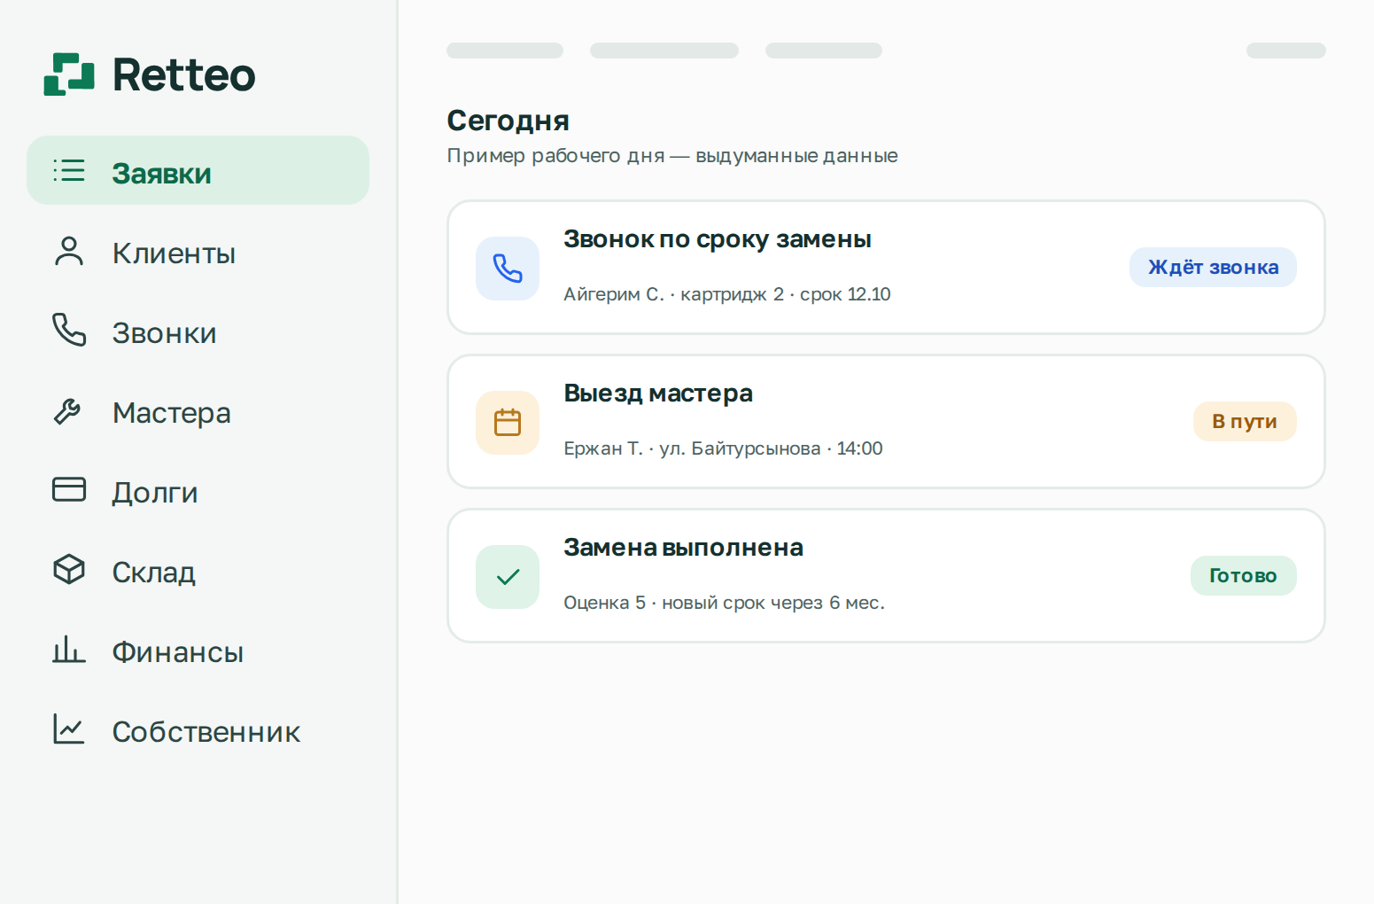The image size is (1374, 904).
Task: Click the box icon beside Склад
Action: click(69, 569)
